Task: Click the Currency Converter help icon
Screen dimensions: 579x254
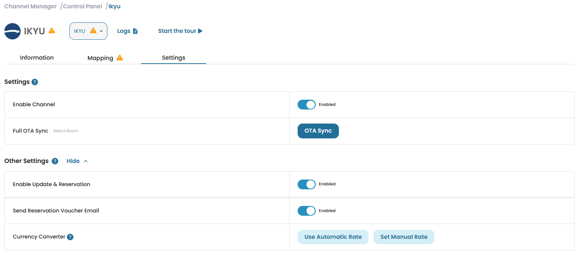Action: point(70,237)
